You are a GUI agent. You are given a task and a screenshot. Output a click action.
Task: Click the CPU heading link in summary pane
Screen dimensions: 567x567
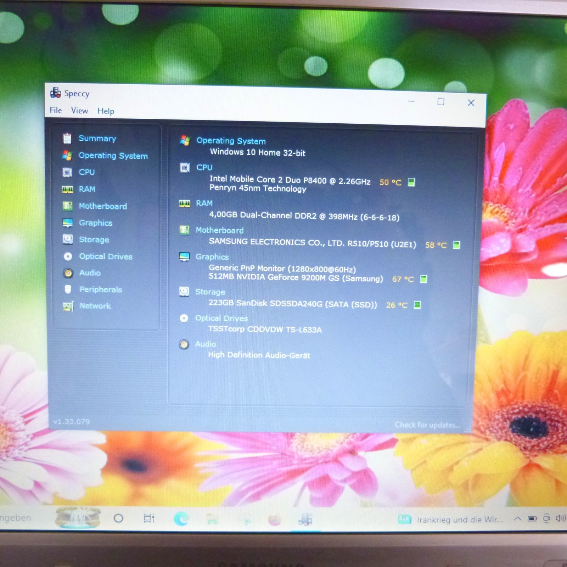click(x=204, y=167)
